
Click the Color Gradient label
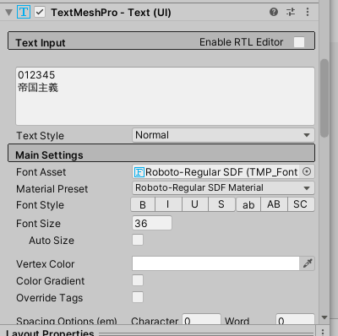click(51, 281)
